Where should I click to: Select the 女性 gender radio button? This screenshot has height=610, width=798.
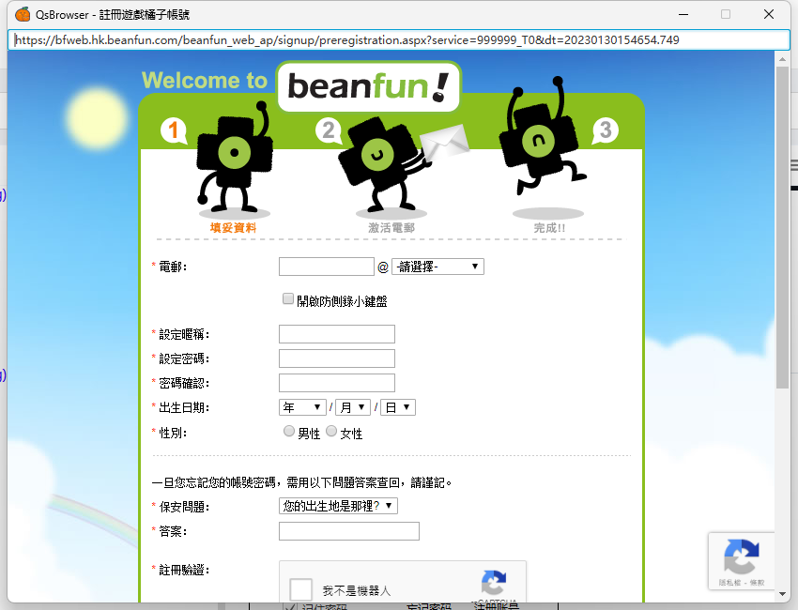tap(331, 432)
